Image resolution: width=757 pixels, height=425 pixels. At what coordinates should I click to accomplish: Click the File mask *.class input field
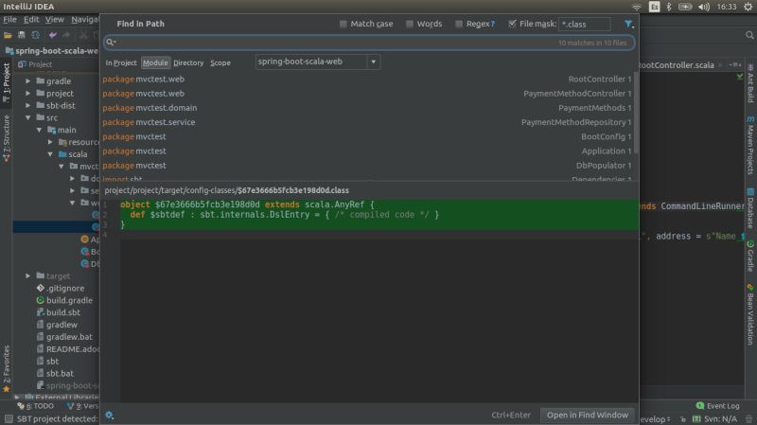584,25
